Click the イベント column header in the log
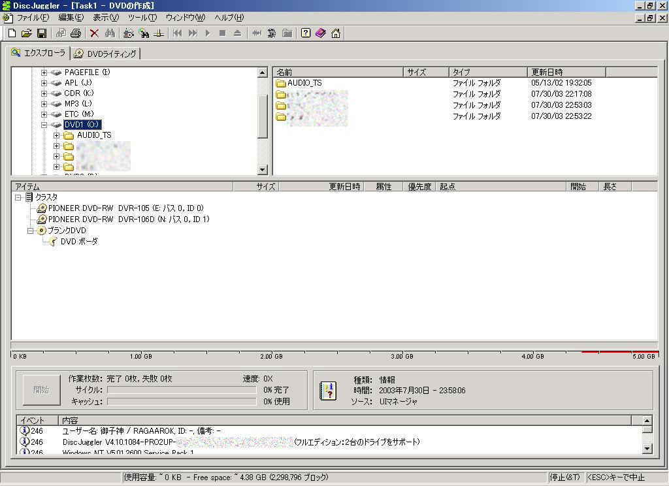669x486 pixels. point(37,420)
